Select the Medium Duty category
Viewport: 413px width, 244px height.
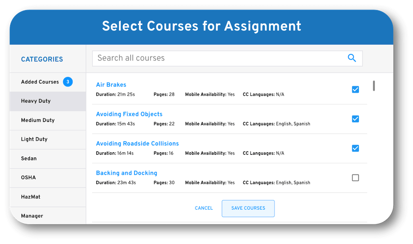[x=38, y=120]
